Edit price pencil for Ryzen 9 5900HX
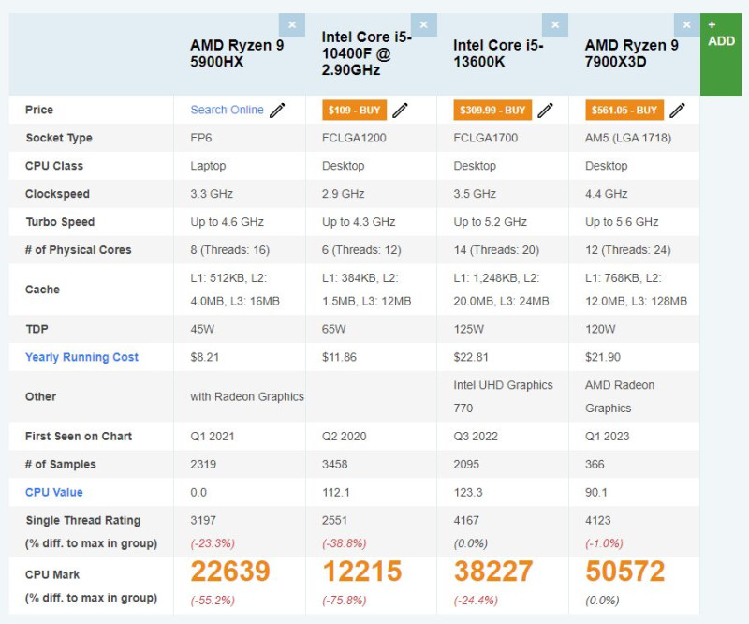The height and width of the screenshot is (624, 749). [x=277, y=110]
